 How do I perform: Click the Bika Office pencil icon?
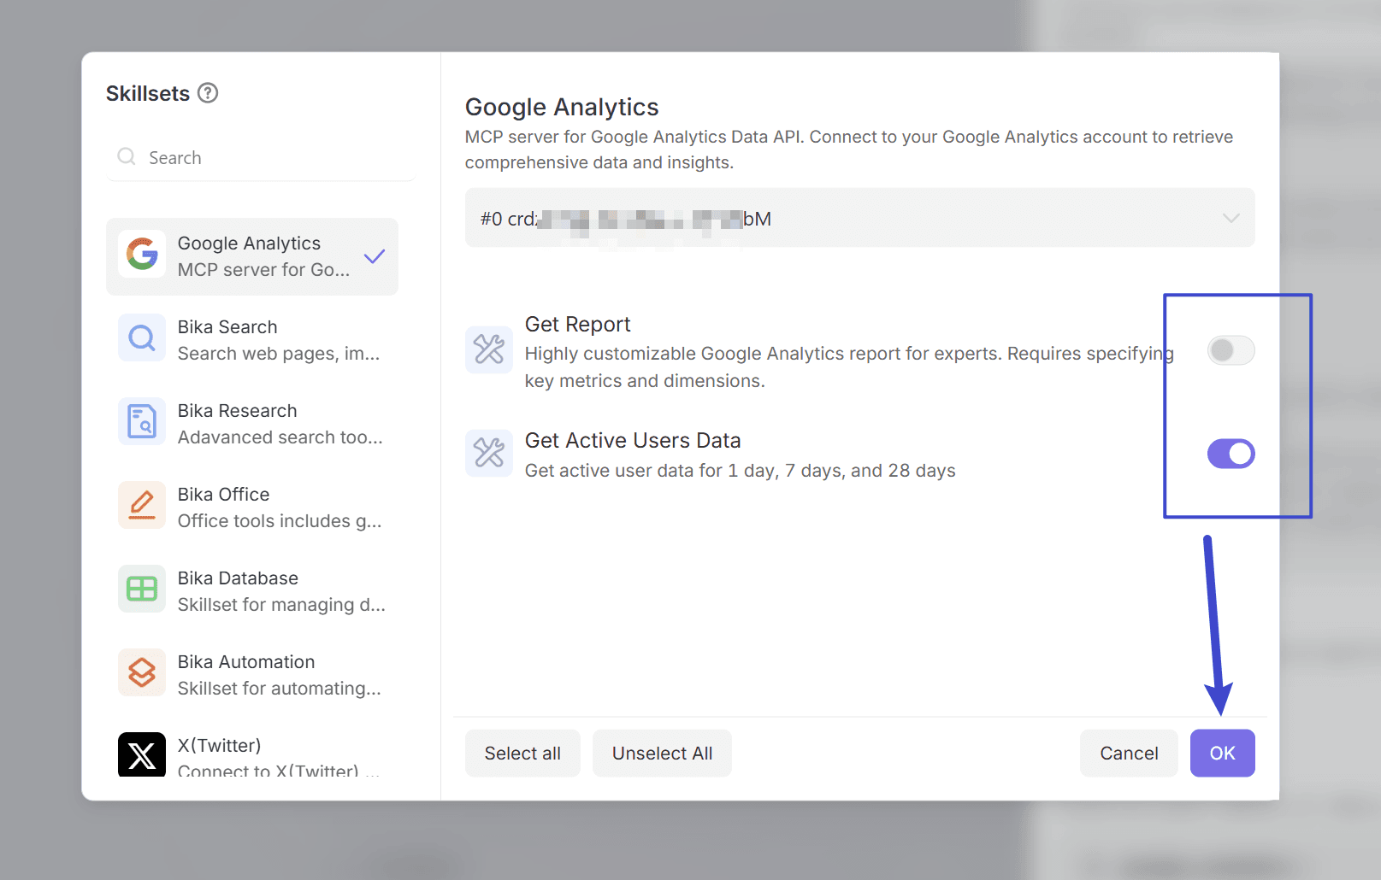[142, 506]
